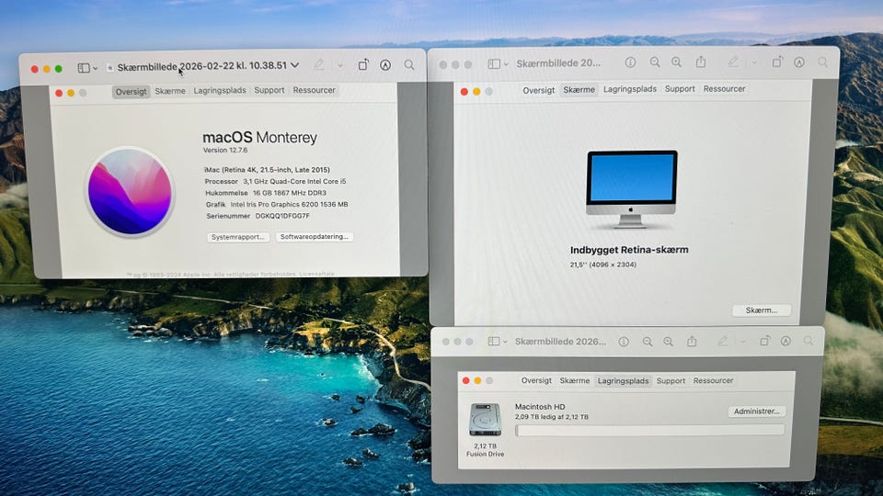Click 'Processor 3,1 GHz Quad-Core Intel Core i5'
This screenshot has width=883, height=496.
click(x=275, y=182)
